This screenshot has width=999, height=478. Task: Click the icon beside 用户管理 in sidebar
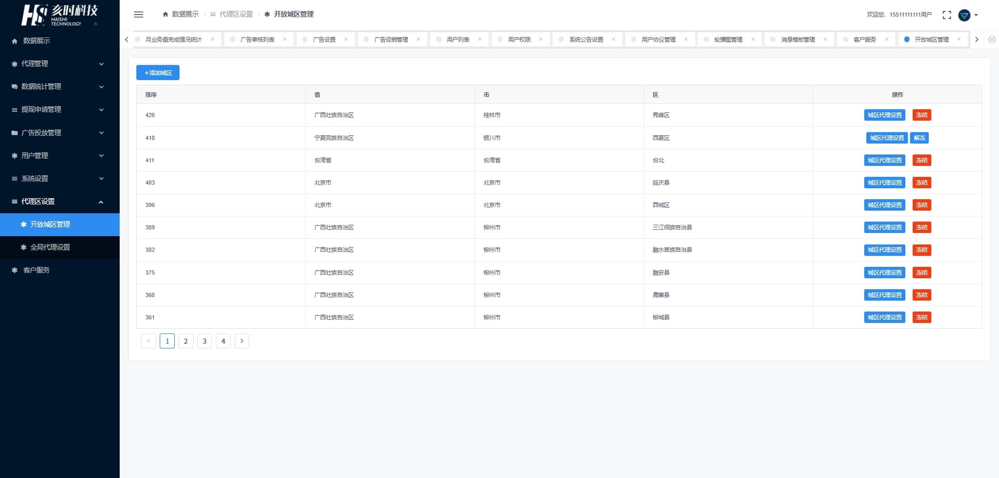point(15,156)
